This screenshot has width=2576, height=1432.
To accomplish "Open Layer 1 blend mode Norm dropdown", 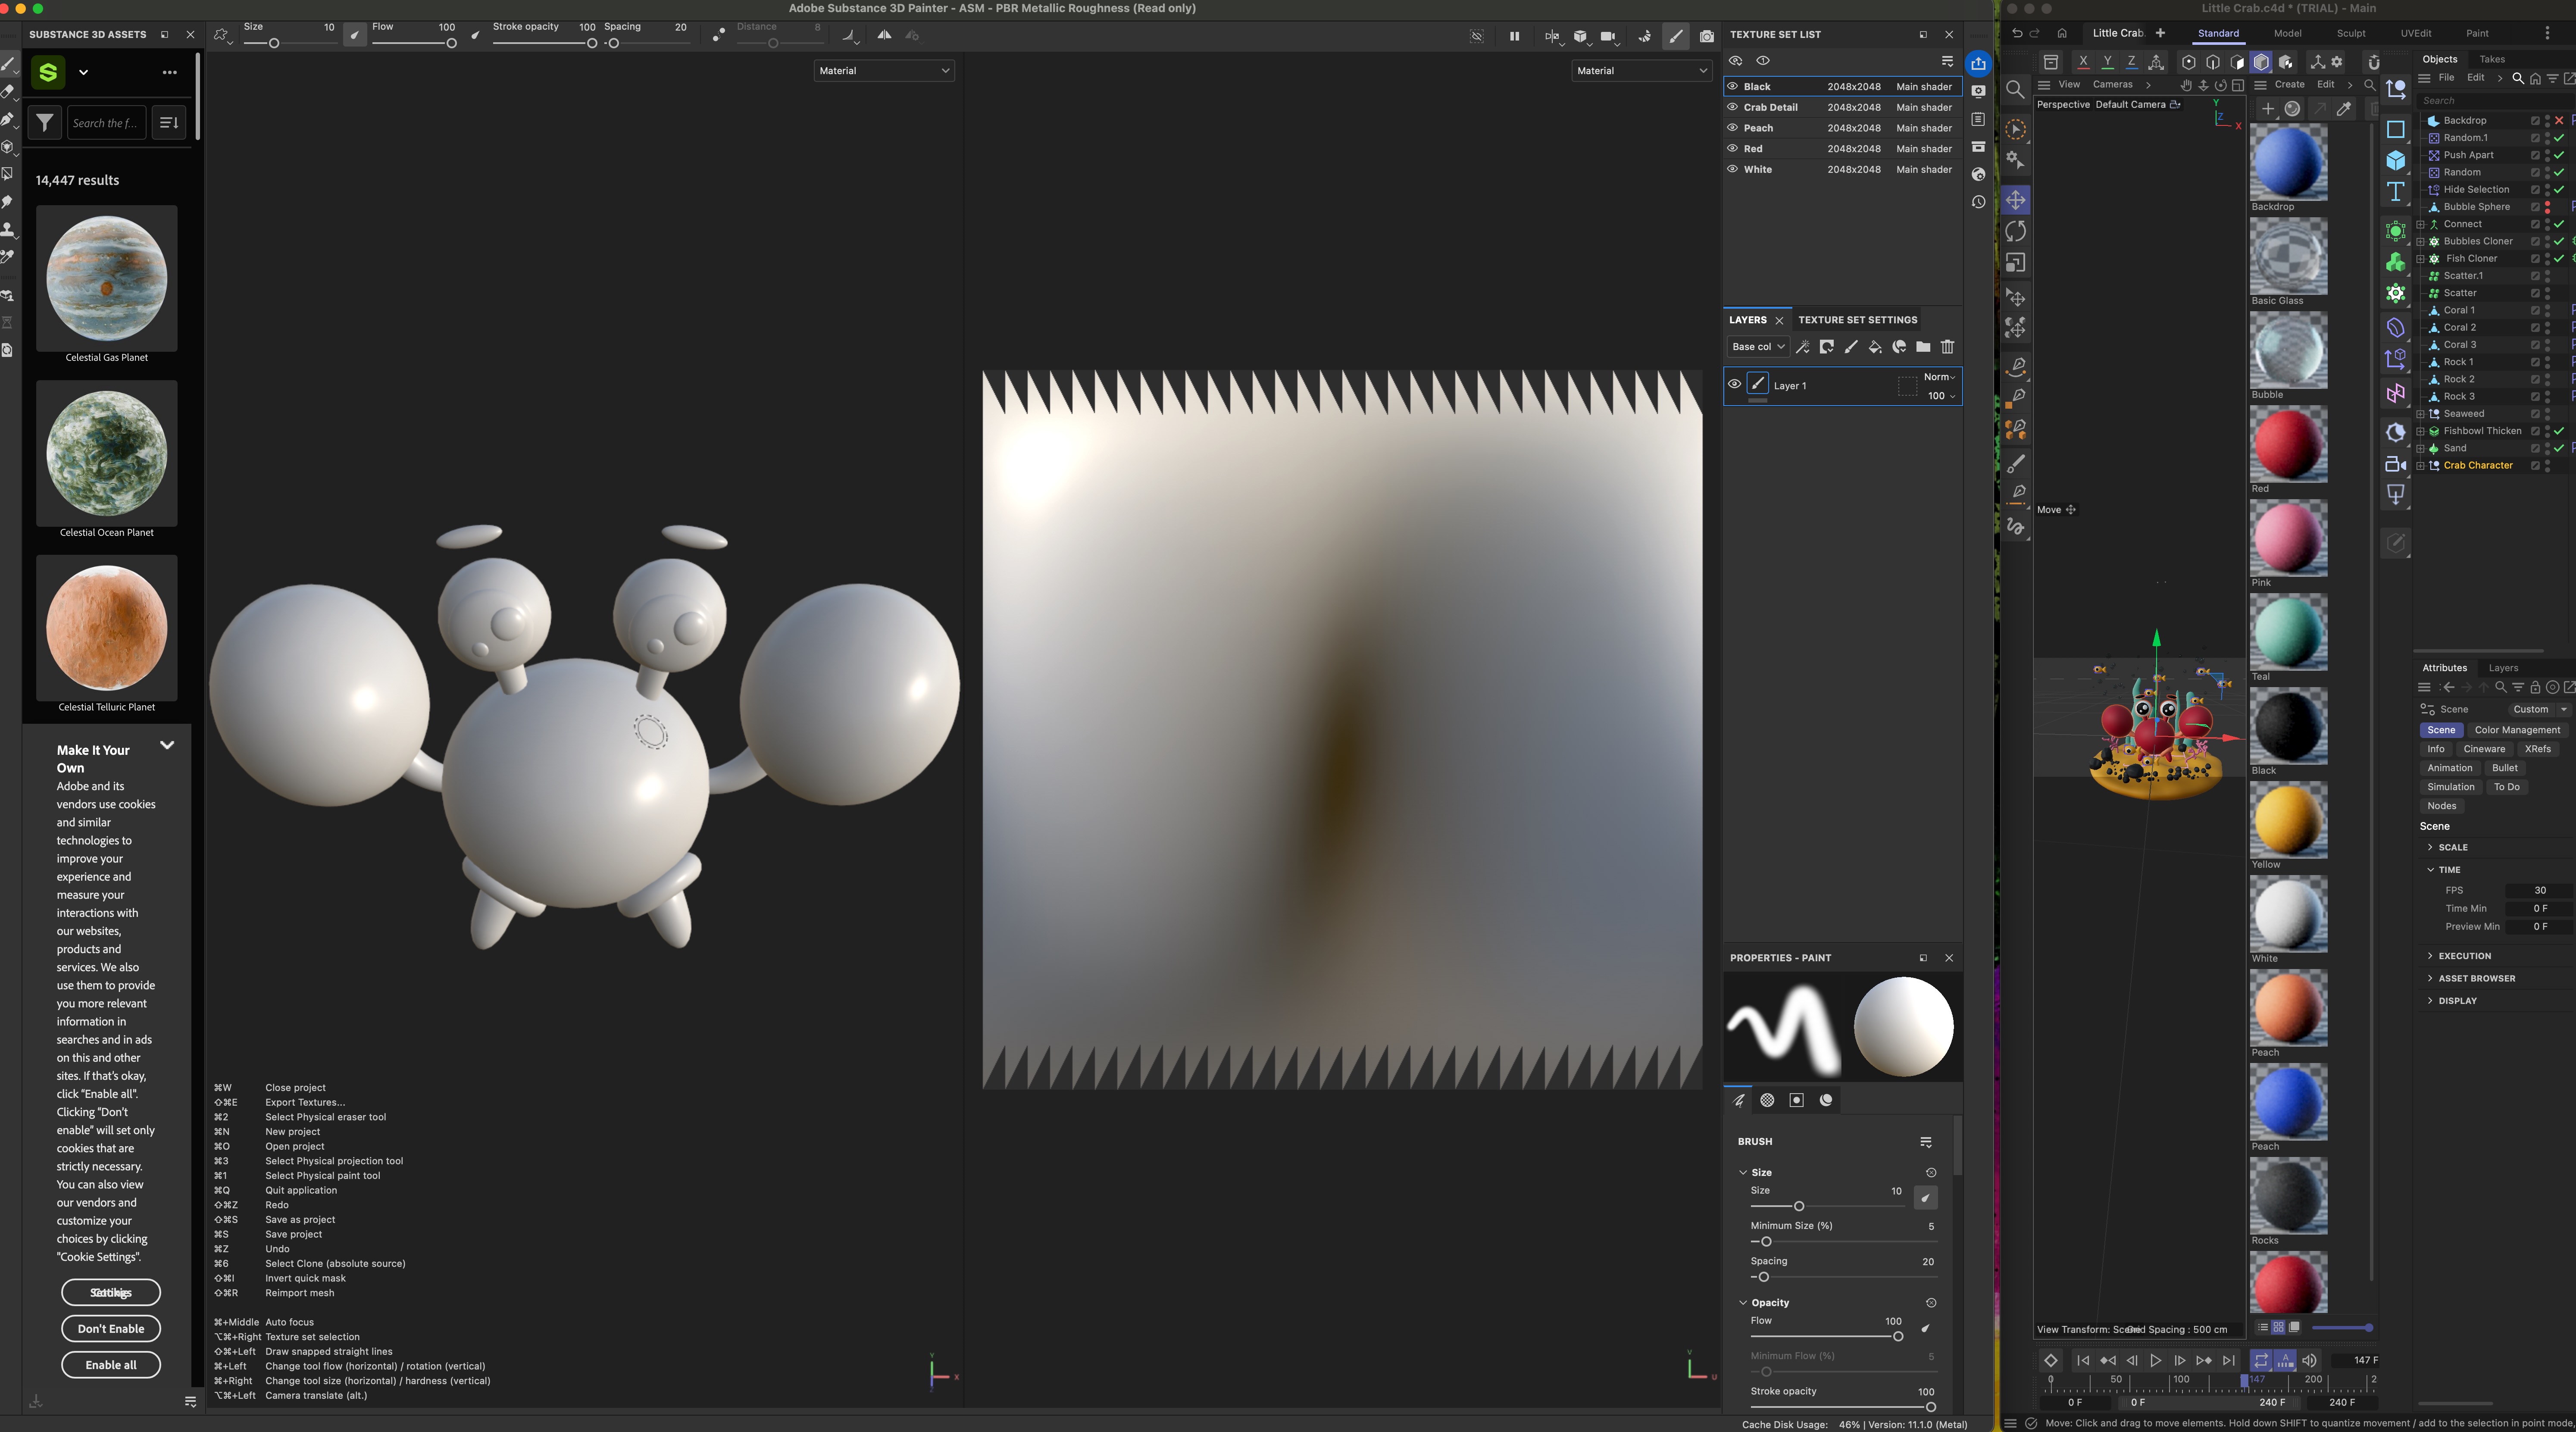I will [x=1939, y=377].
